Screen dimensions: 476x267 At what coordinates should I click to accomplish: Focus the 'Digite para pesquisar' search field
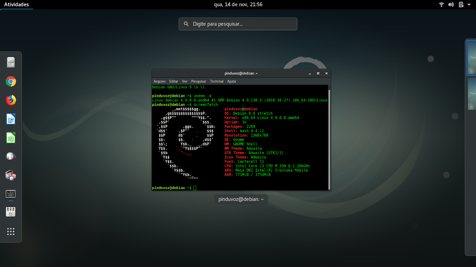pyautogui.click(x=238, y=24)
